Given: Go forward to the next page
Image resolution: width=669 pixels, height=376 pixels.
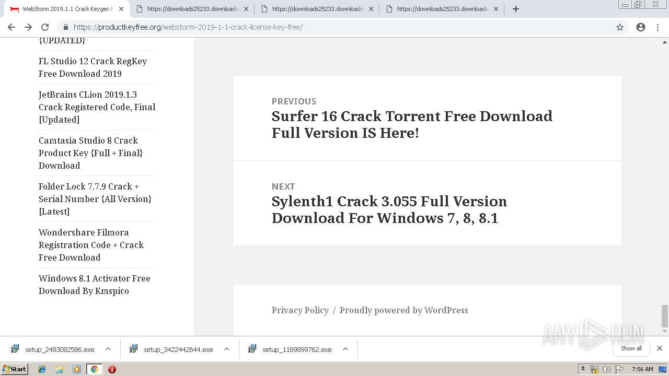Looking at the screenshot, I should pos(28,27).
